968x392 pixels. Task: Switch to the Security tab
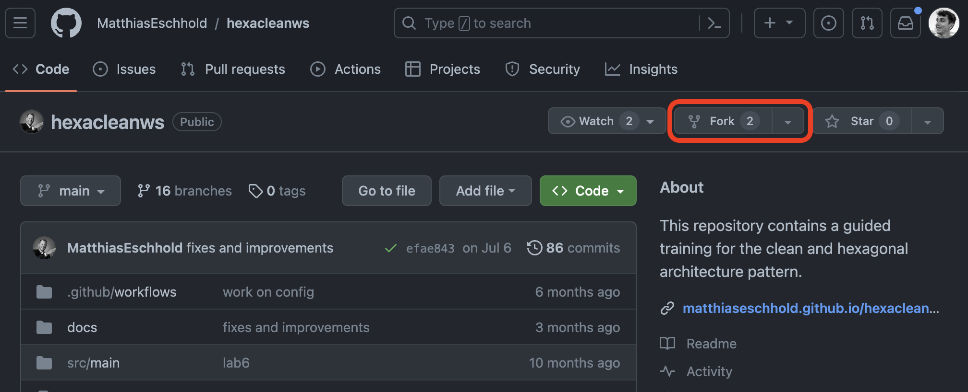[543, 69]
